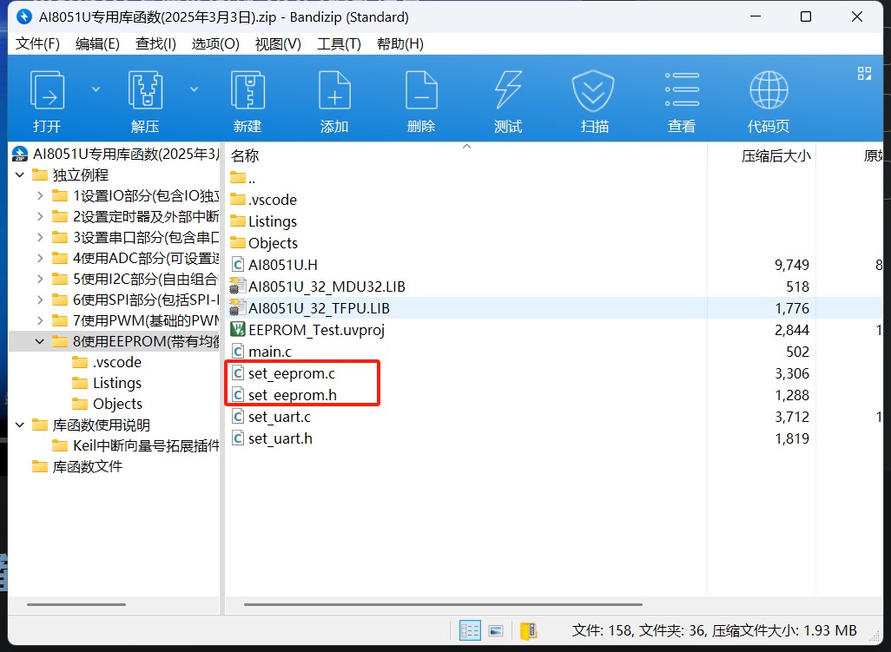Expand the 7使用PWM folder
This screenshot has width=891, height=652.
point(40,321)
